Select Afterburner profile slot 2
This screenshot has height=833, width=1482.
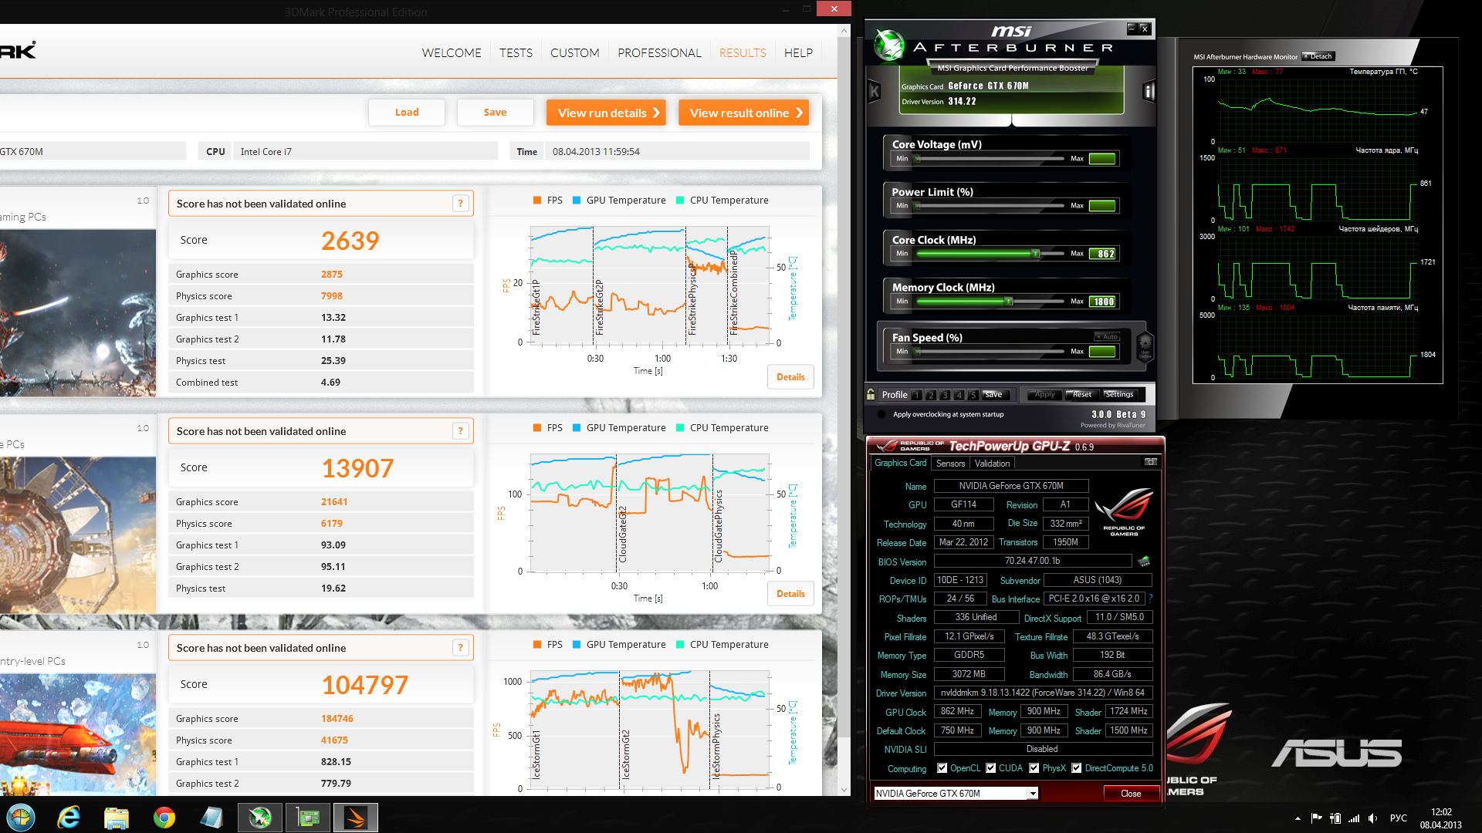pyautogui.click(x=931, y=395)
